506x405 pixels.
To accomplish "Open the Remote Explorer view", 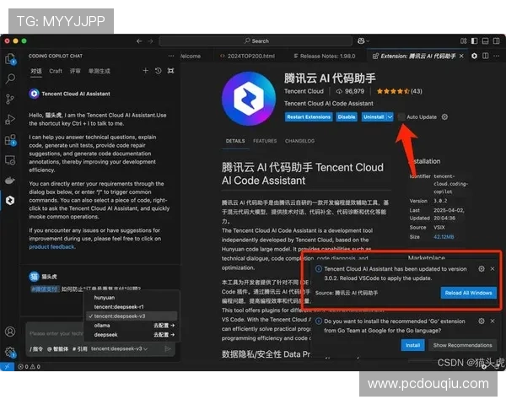I will pos(10,160).
